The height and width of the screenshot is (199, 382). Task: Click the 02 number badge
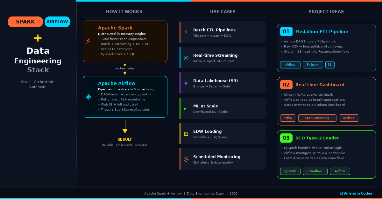pyautogui.click(x=286, y=85)
